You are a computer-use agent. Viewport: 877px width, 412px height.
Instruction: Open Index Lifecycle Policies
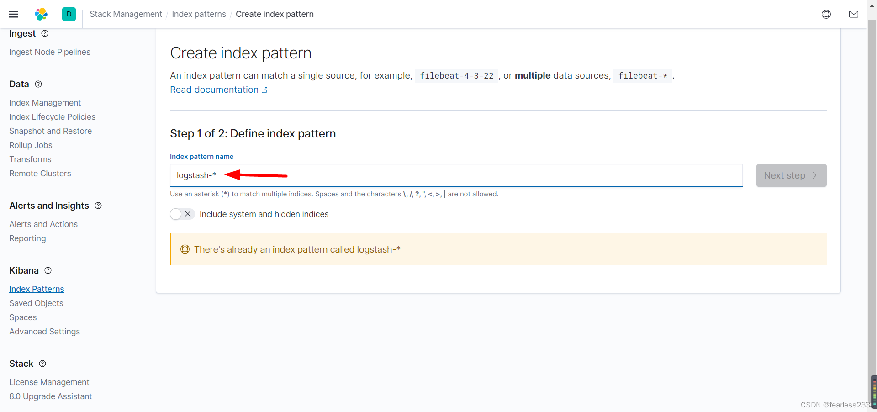click(52, 117)
